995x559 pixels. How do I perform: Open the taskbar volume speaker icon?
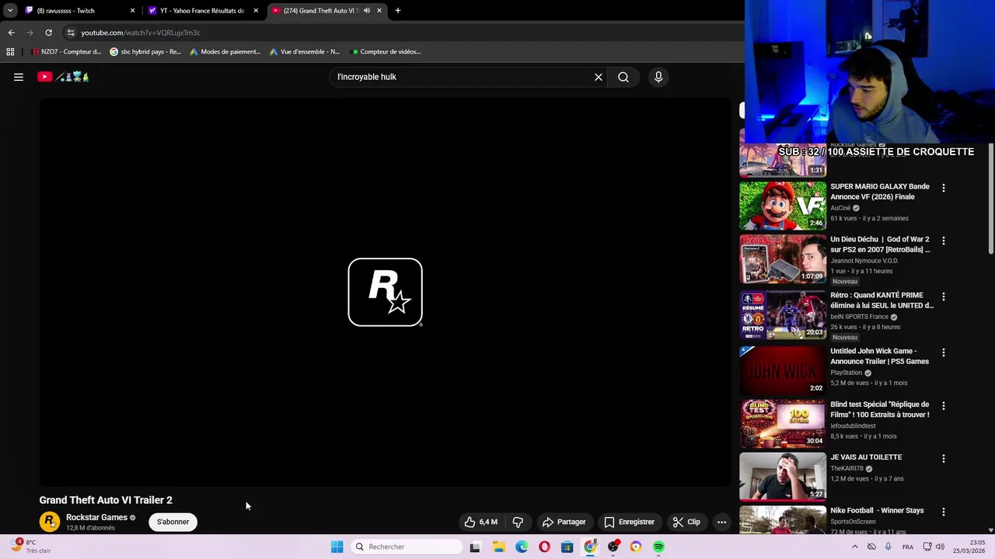[x=940, y=547]
